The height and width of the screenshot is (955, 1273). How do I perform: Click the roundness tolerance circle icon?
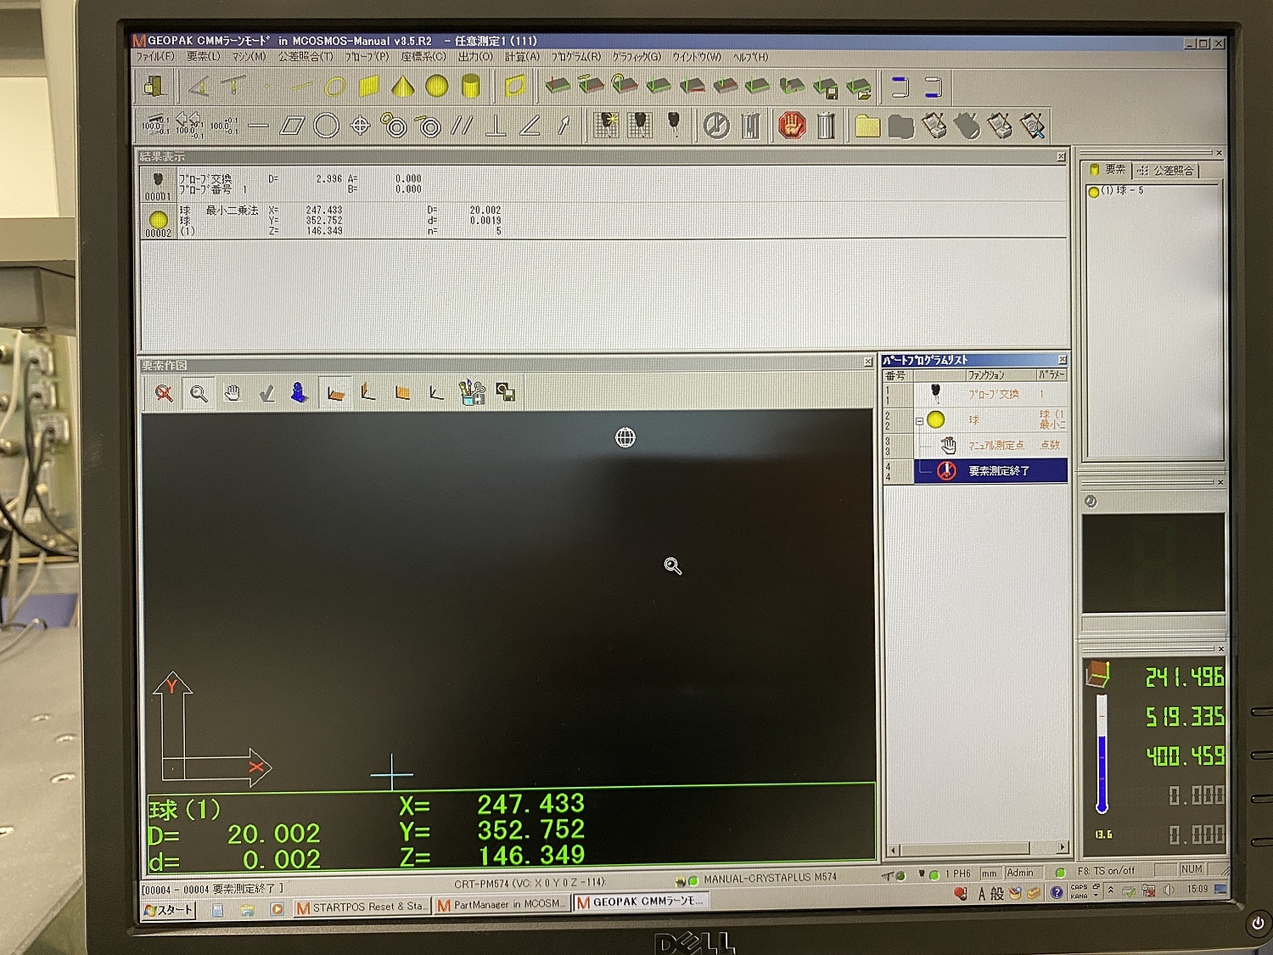327,126
